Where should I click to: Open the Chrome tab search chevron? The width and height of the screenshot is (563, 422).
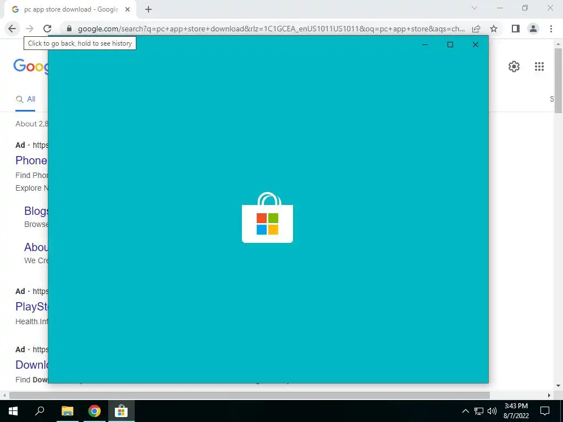474,8
